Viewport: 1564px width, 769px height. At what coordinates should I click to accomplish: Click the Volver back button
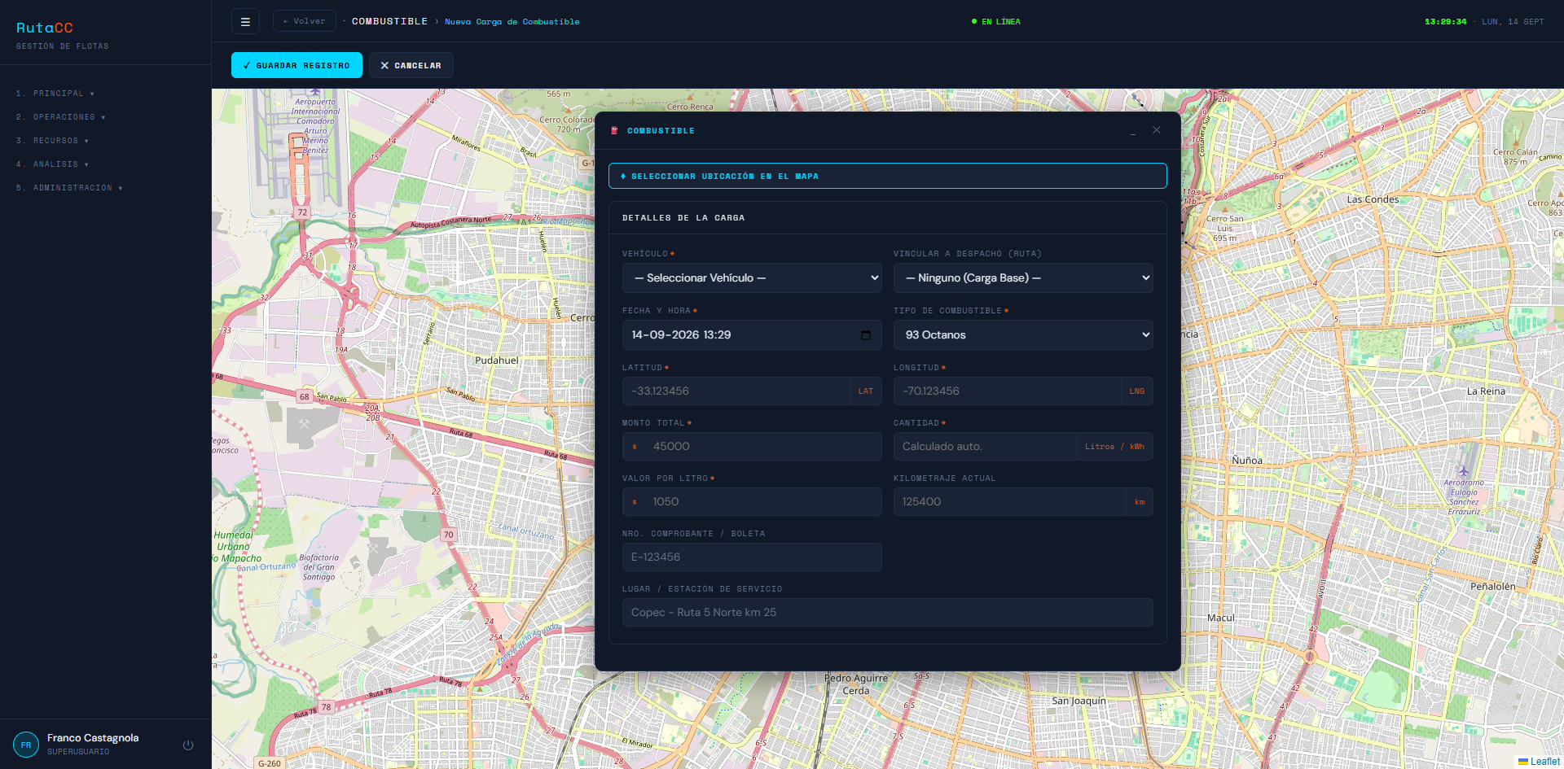click(305, 21)
